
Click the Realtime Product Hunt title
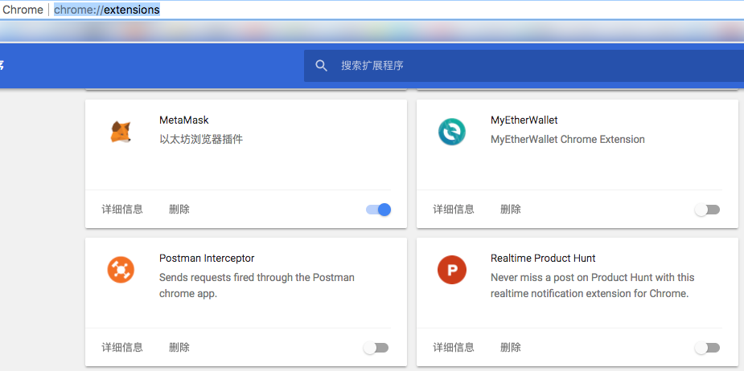click(543, 259)
